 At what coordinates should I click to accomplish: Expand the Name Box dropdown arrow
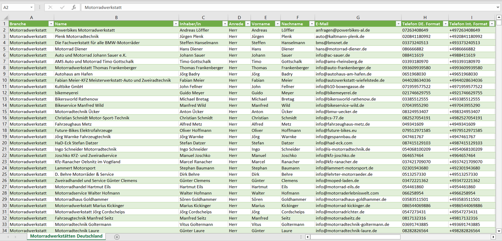[x=31, y=7]
